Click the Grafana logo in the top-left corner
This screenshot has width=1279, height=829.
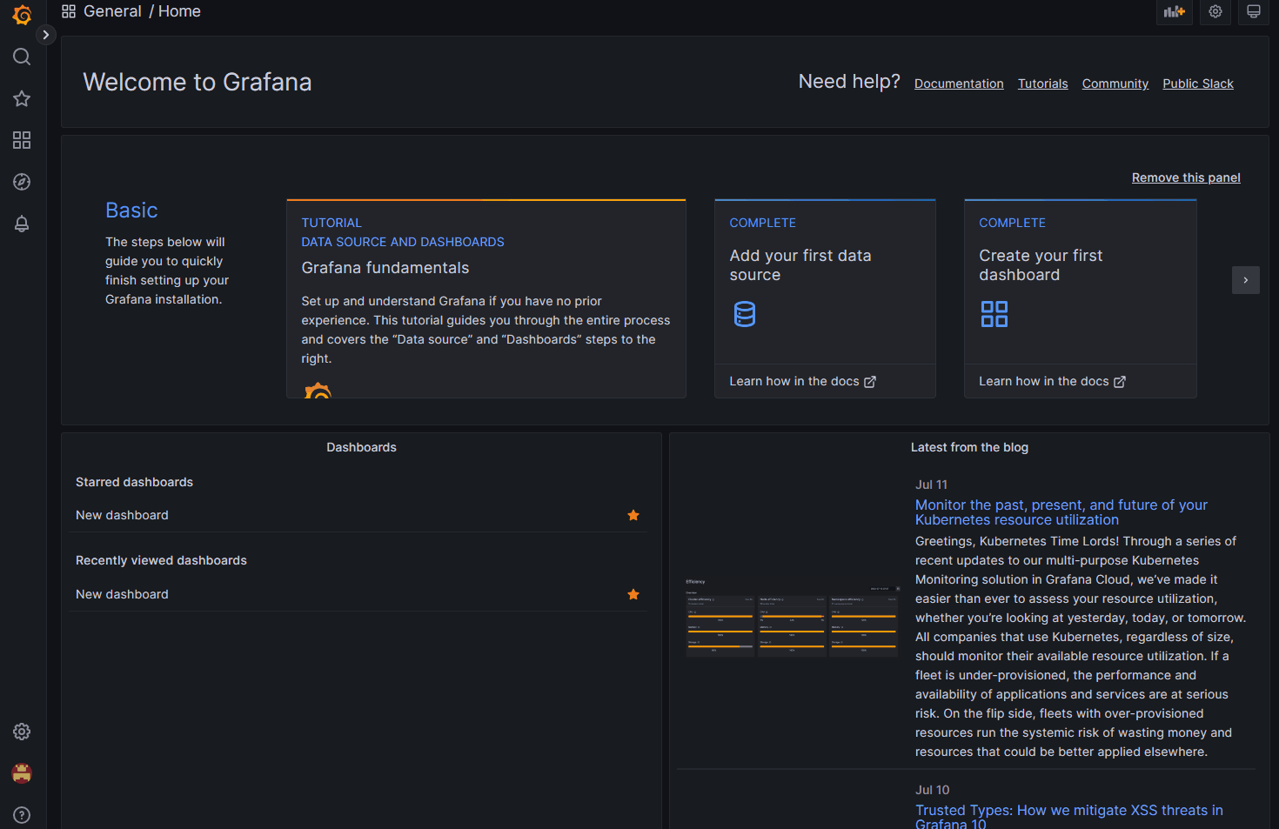point(22,15)
